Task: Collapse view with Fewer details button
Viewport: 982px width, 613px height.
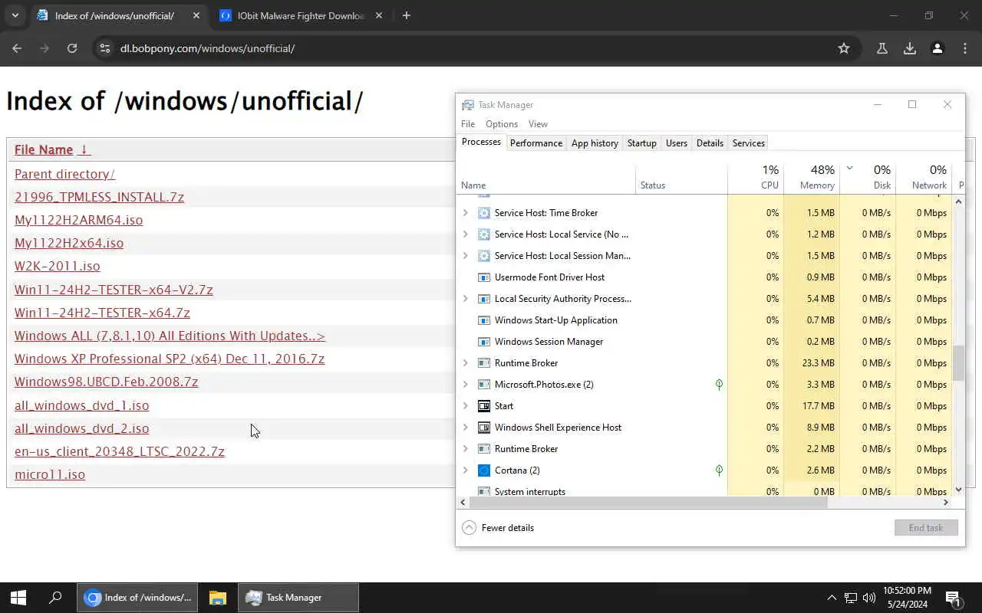Action: [x=498, y=528]
